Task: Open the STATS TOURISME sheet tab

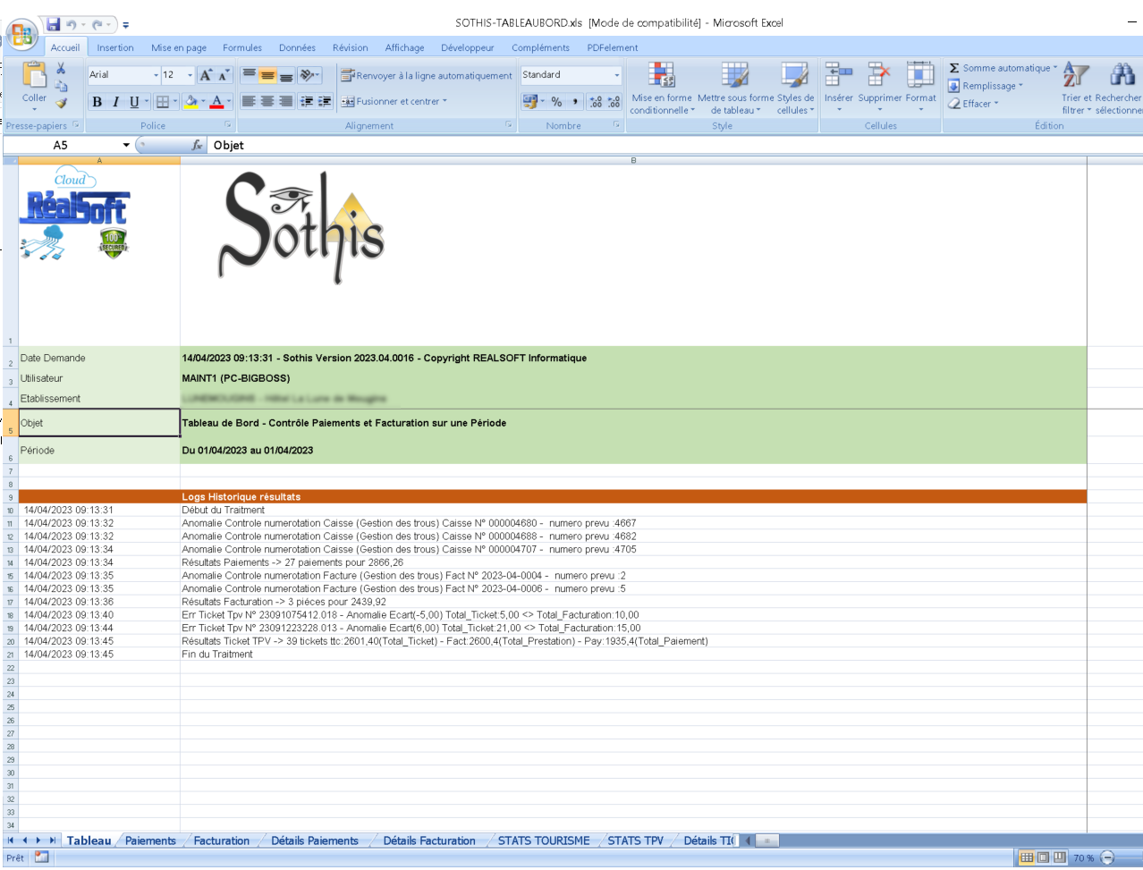Action: click(x=543, y=840)
